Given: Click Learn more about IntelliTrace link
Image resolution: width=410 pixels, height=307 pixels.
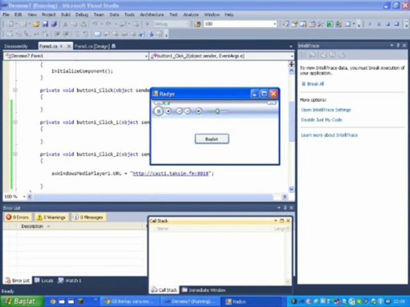Looking at the screenshot, I should click(x=329, y=135).
